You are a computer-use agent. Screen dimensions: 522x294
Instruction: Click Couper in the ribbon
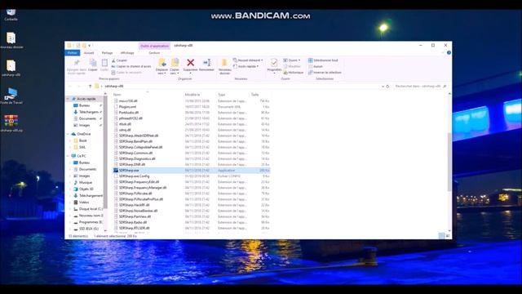click(x=119, y=60)
